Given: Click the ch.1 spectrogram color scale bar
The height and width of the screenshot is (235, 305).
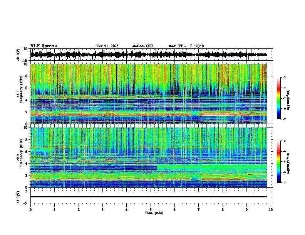Looking at the screenshot, I should coord(279,98).
